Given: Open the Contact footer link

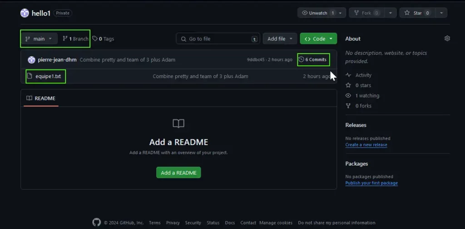Looking at the screenshot, I should pos(248,223).
